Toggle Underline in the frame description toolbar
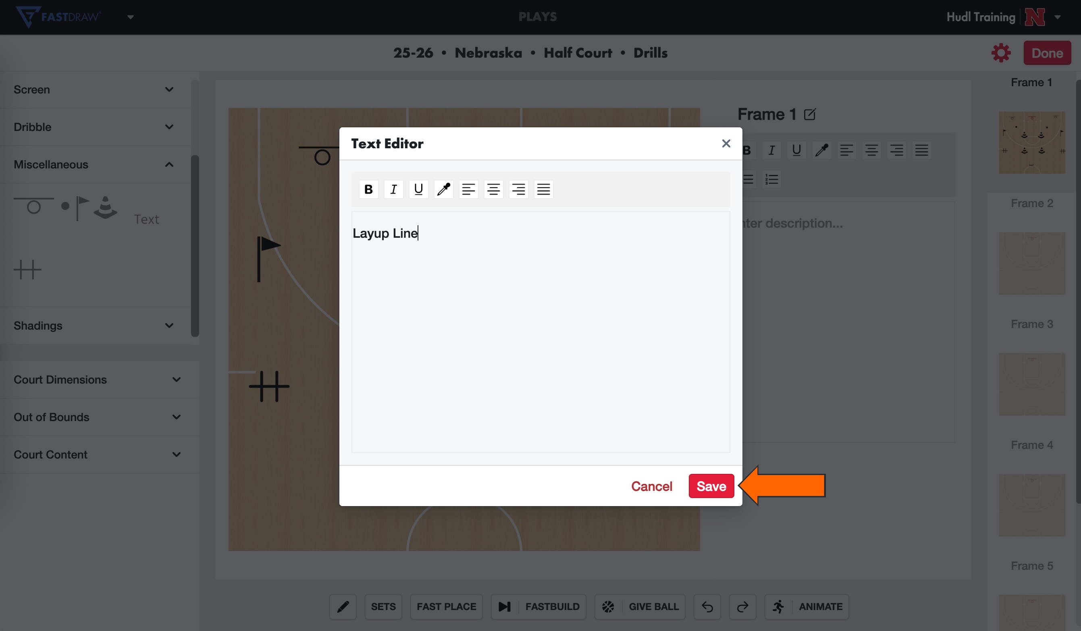The height and width of the screenshot is (631, 1081). click(796, 150)
